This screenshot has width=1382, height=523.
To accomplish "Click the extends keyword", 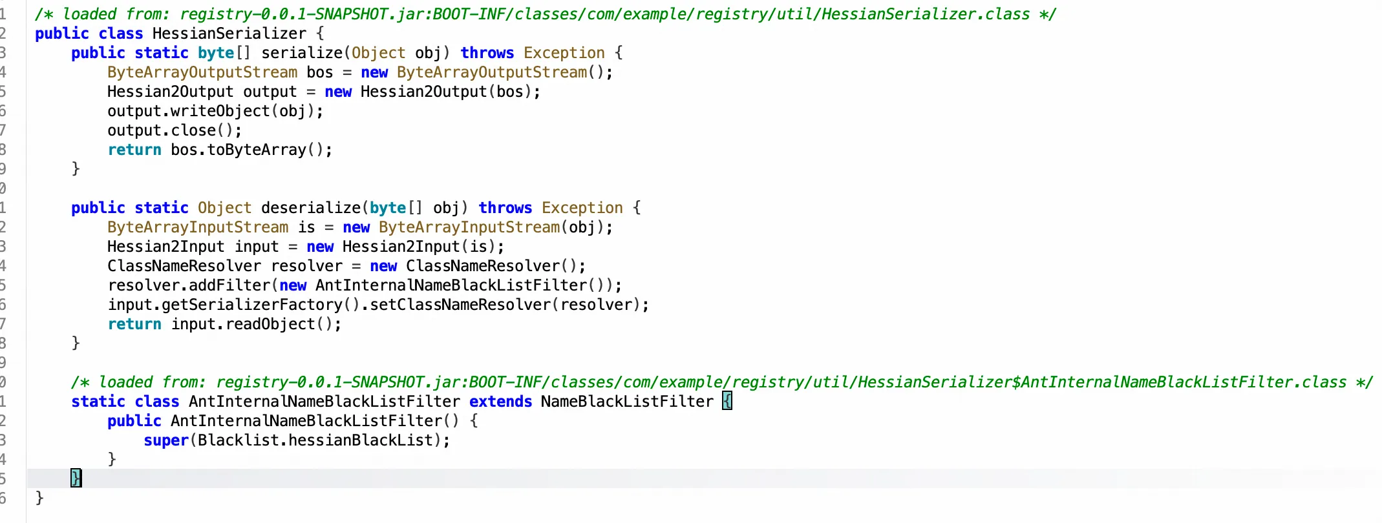I will [500, 402].
